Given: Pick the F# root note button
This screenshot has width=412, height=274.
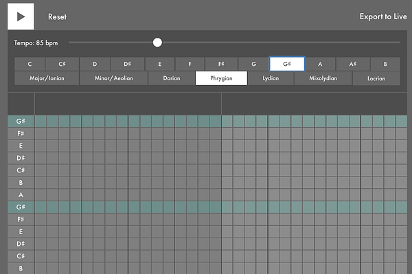Looking at the screenshot, I should point(221,64).
